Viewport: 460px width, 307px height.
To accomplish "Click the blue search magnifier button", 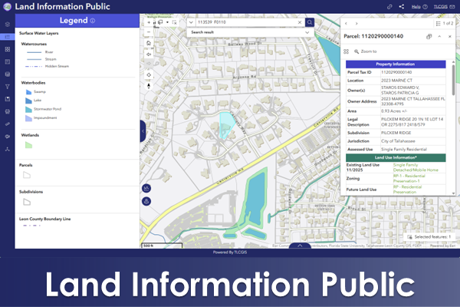I will 310,22.
